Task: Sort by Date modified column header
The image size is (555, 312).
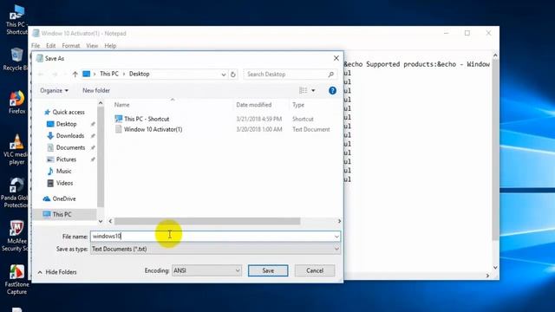Action: [254, 105]
